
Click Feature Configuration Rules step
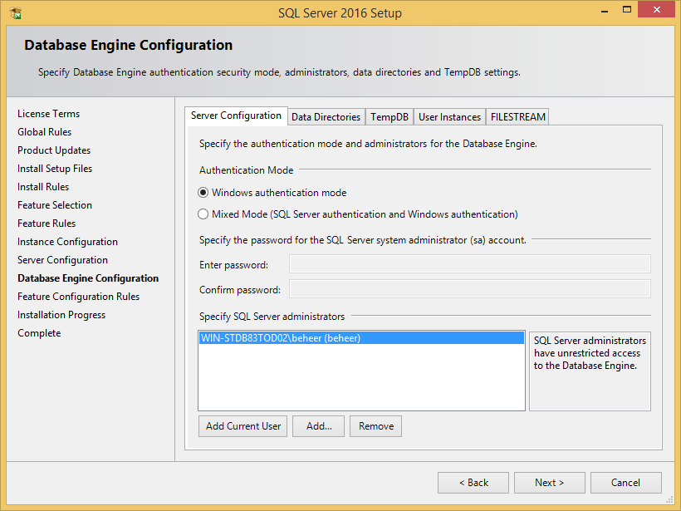78,297
